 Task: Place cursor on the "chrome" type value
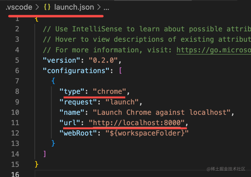point(109,91)
